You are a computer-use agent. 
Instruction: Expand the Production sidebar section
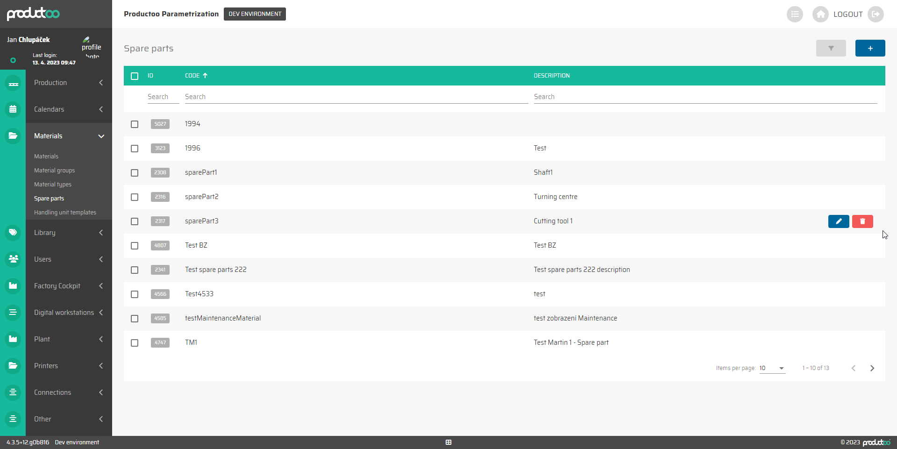[x=69, y=83]
